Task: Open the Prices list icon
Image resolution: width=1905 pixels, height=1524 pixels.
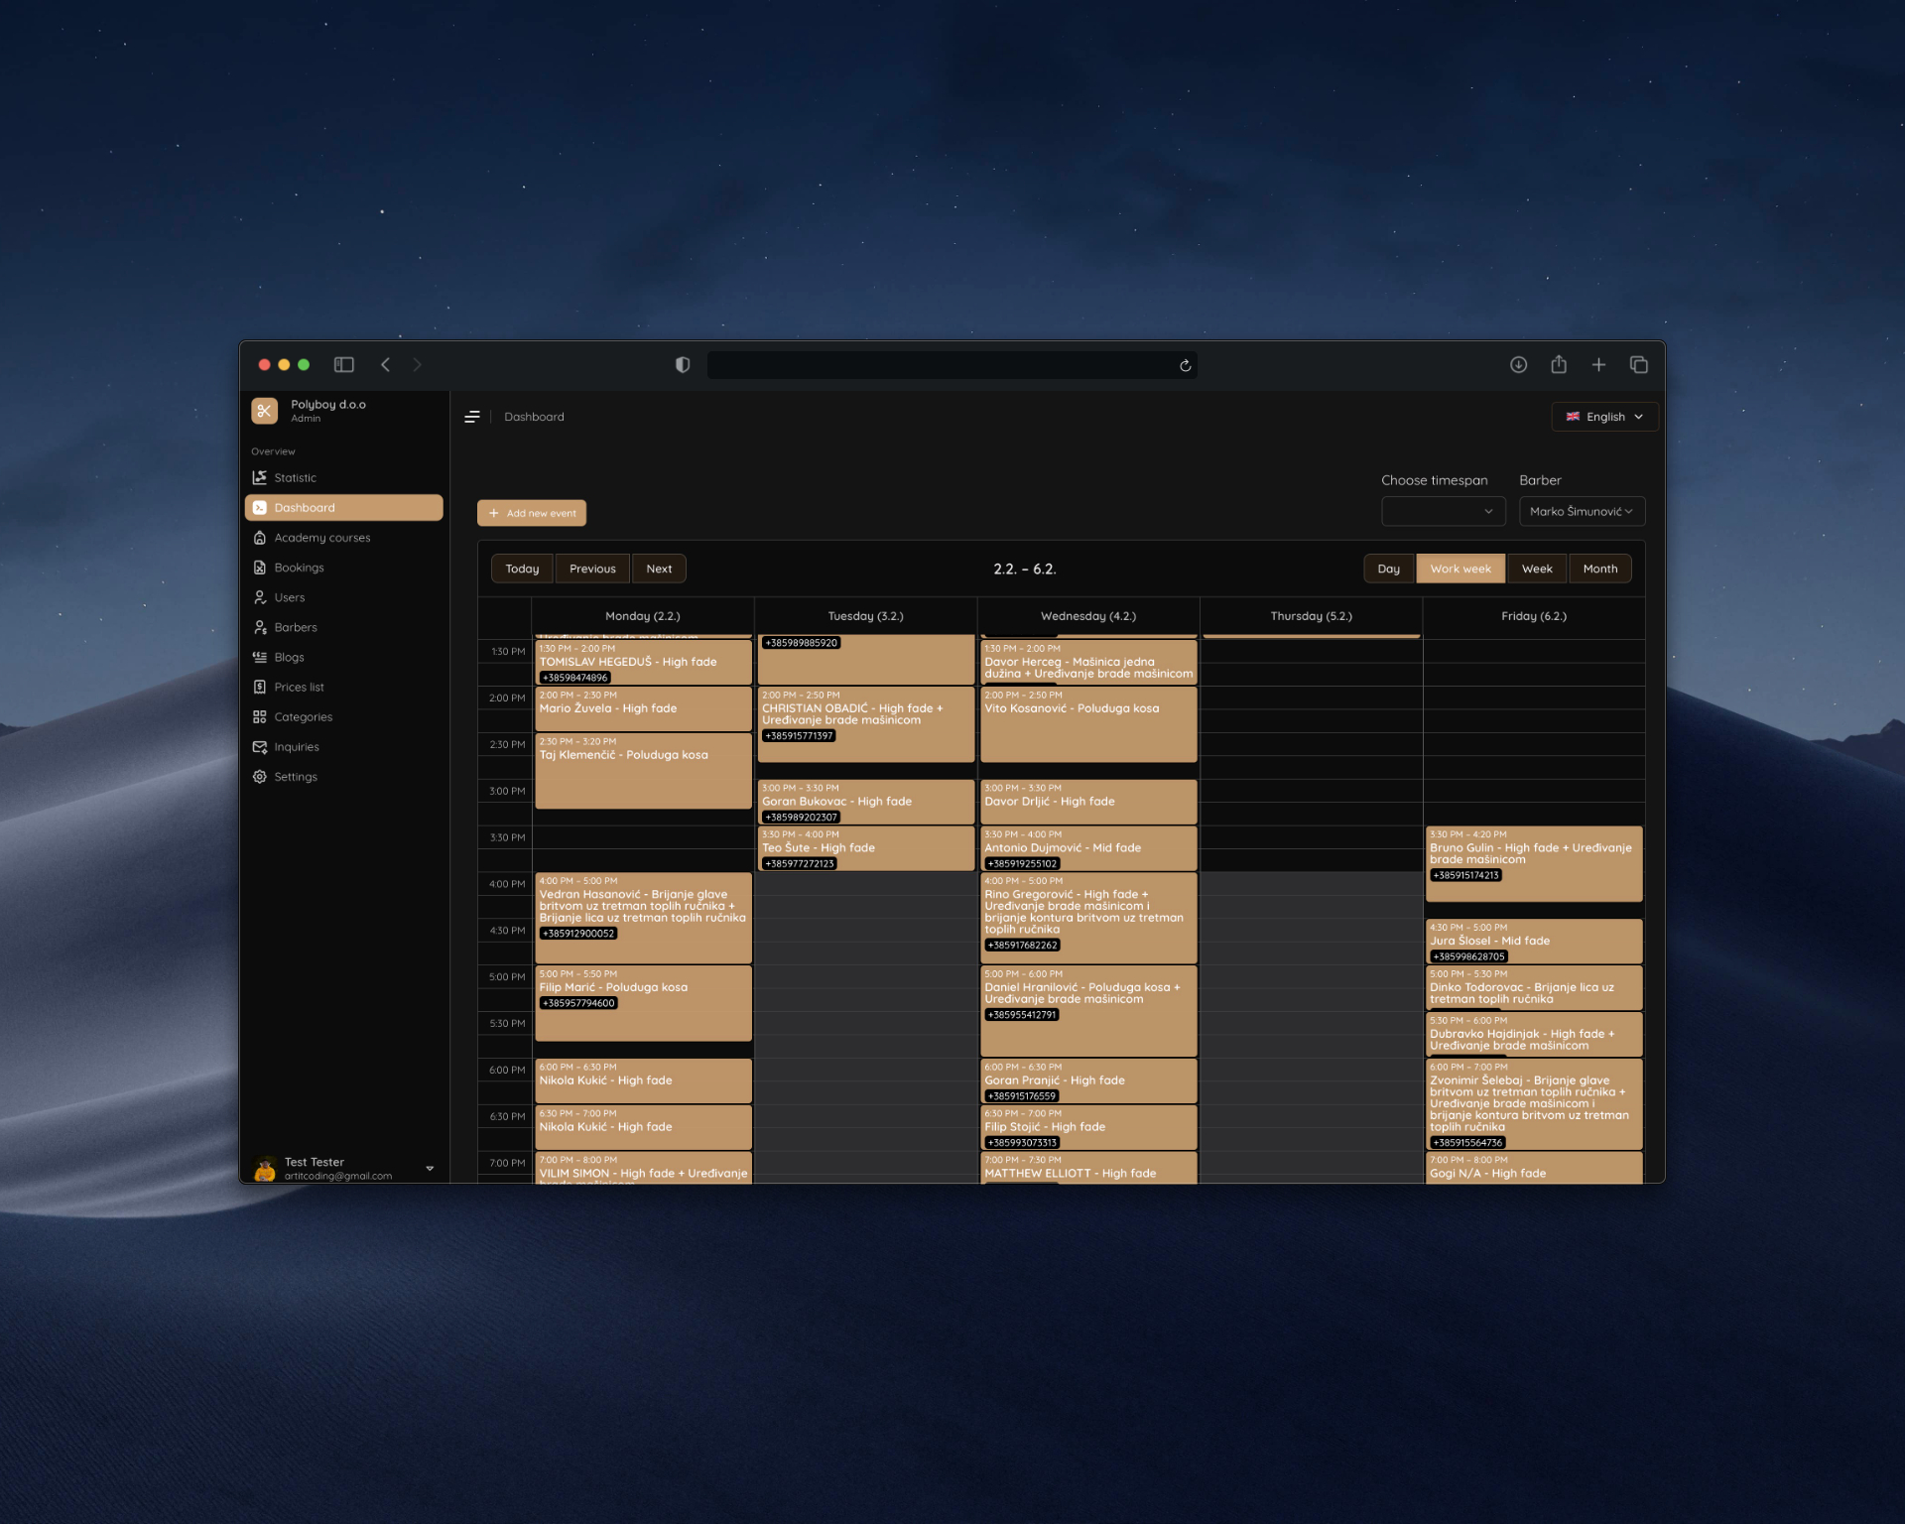Action: click(x=260, y=687)
